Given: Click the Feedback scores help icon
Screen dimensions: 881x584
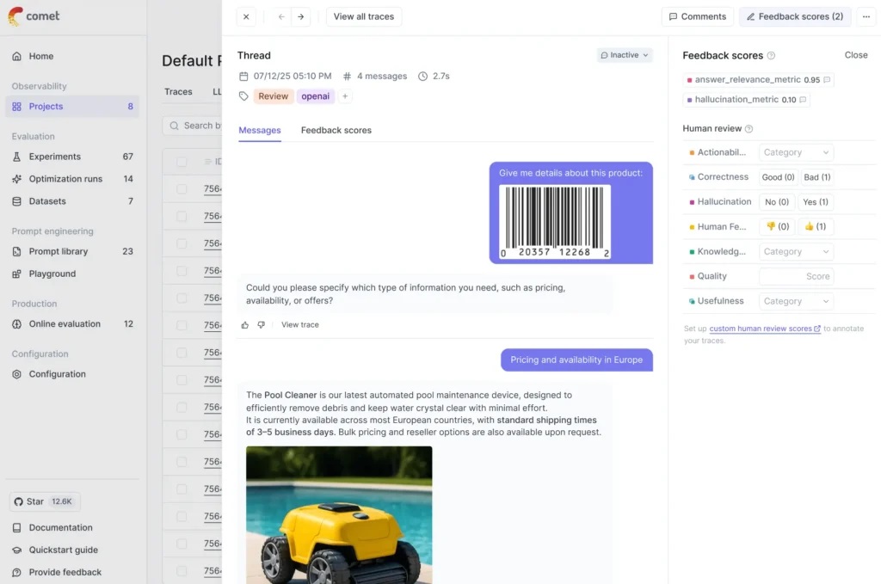Looking at the screenshot, I should click(771, 56).
